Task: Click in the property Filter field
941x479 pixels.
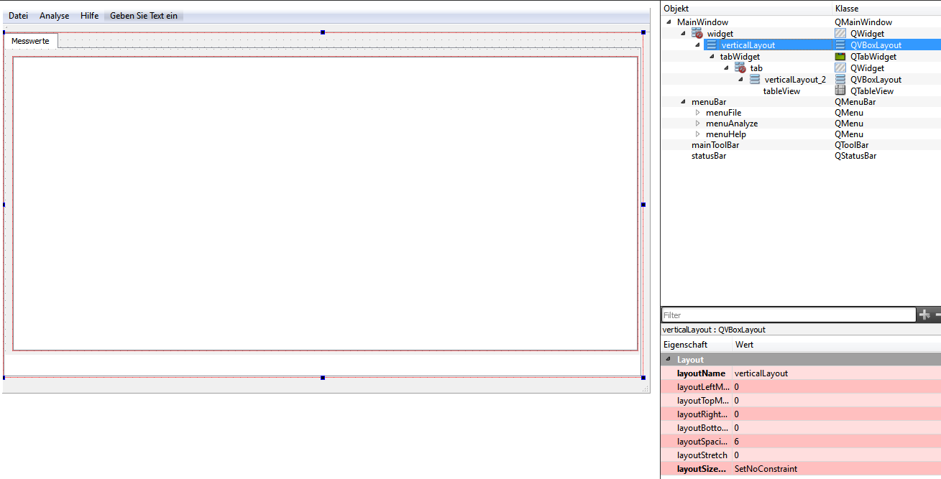Action: point(788,315)
